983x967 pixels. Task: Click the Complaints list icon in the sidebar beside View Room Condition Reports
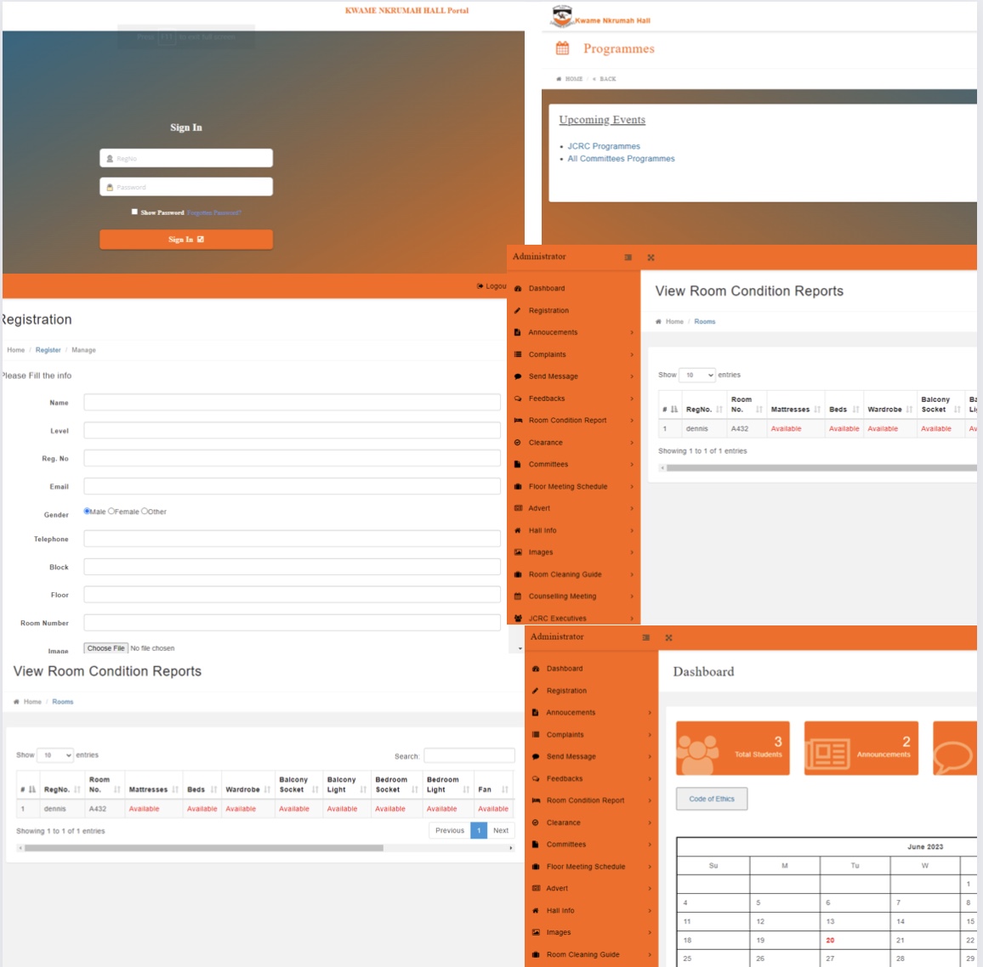tap(518, 354)
